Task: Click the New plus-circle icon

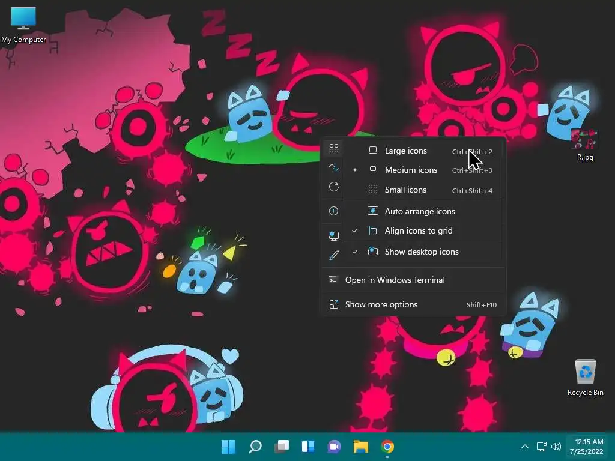Action: point(334,211)
